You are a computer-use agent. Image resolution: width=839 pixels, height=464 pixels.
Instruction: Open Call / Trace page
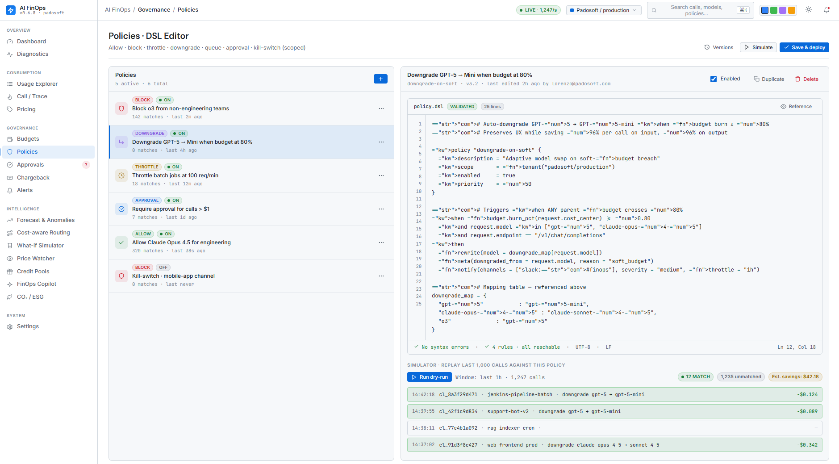(48, 96)
